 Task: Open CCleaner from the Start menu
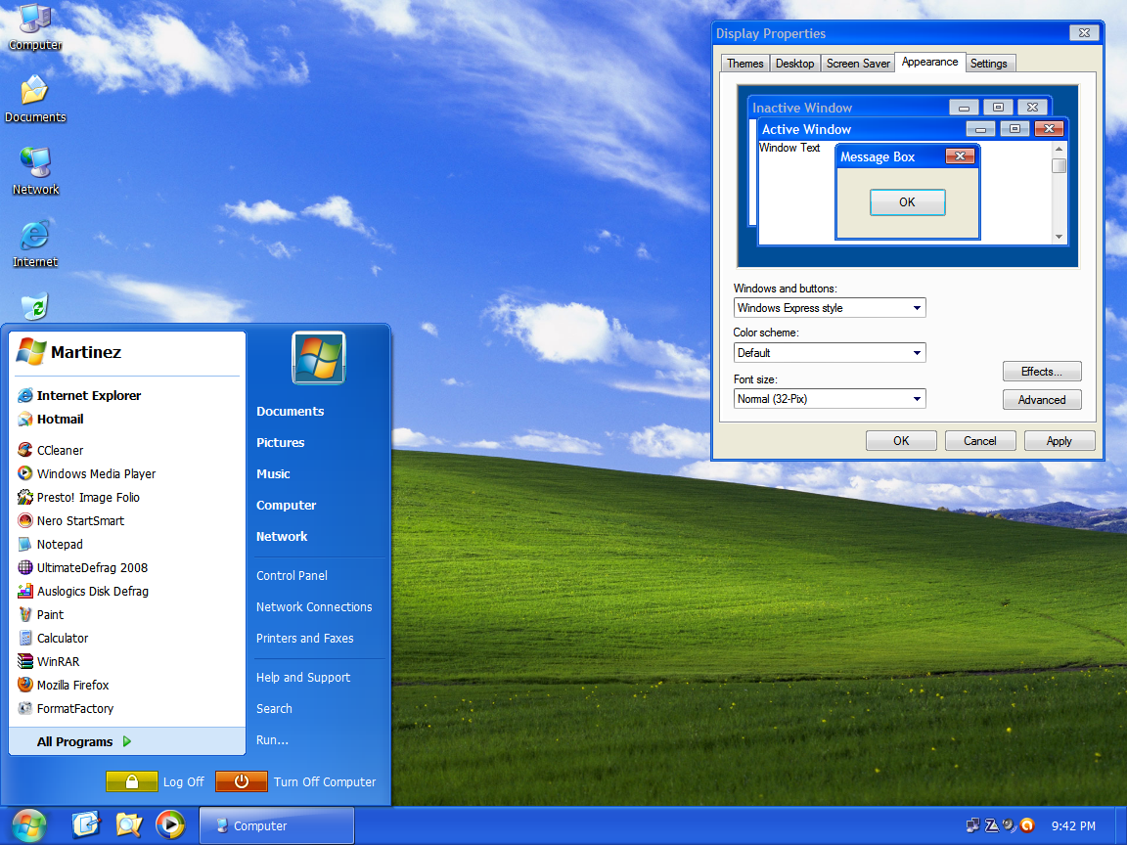(x=60, y=450)
